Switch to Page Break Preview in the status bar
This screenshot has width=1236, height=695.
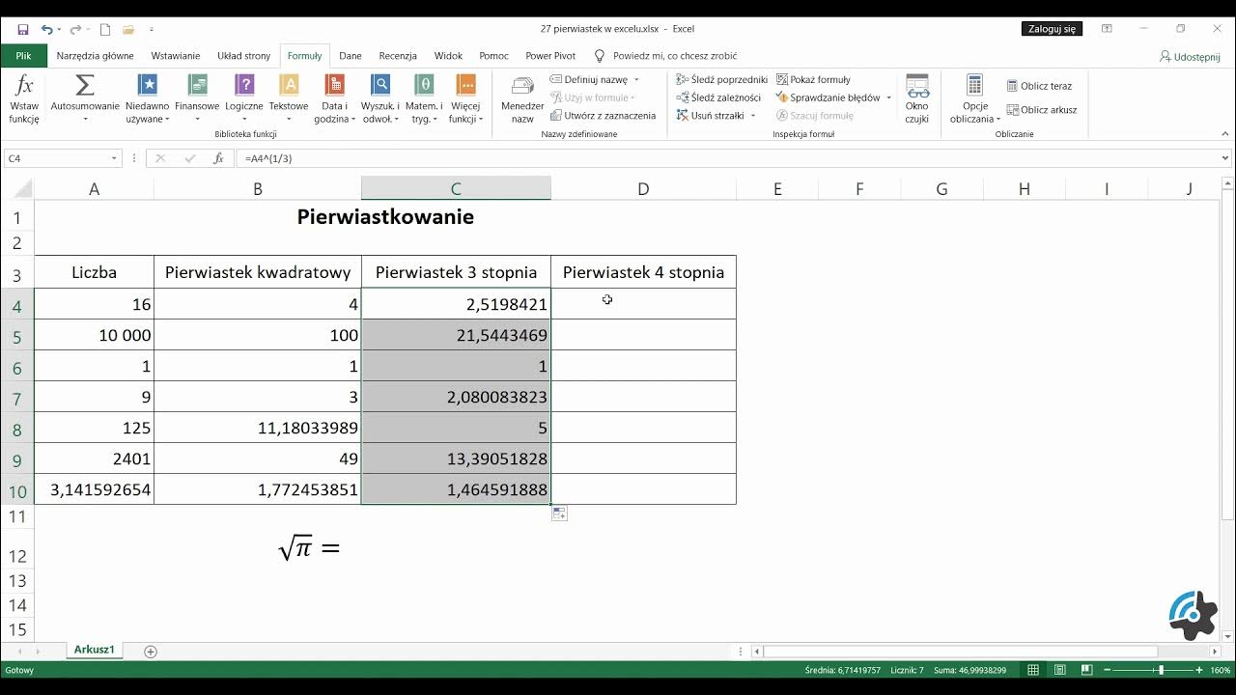tap(1086, 670)
